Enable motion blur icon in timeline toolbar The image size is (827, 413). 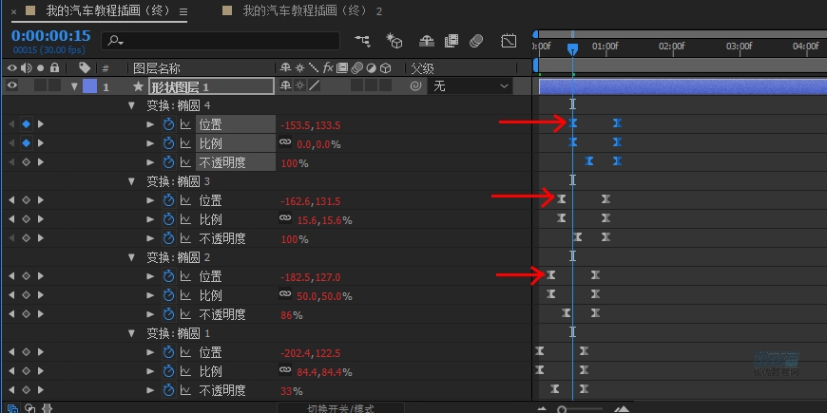pyautogui.click(x=476, y=41)
